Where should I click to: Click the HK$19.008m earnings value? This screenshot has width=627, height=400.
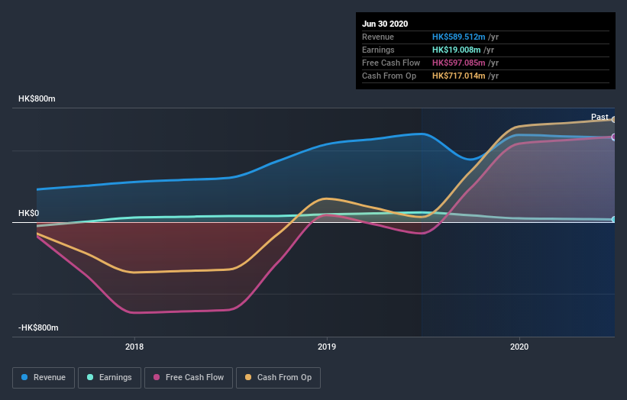[456, 50]
